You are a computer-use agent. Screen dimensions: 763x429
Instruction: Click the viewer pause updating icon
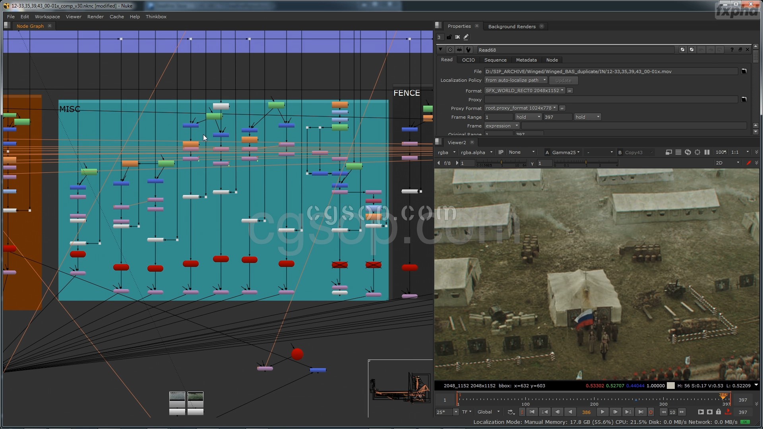click(x=707, y=152)
